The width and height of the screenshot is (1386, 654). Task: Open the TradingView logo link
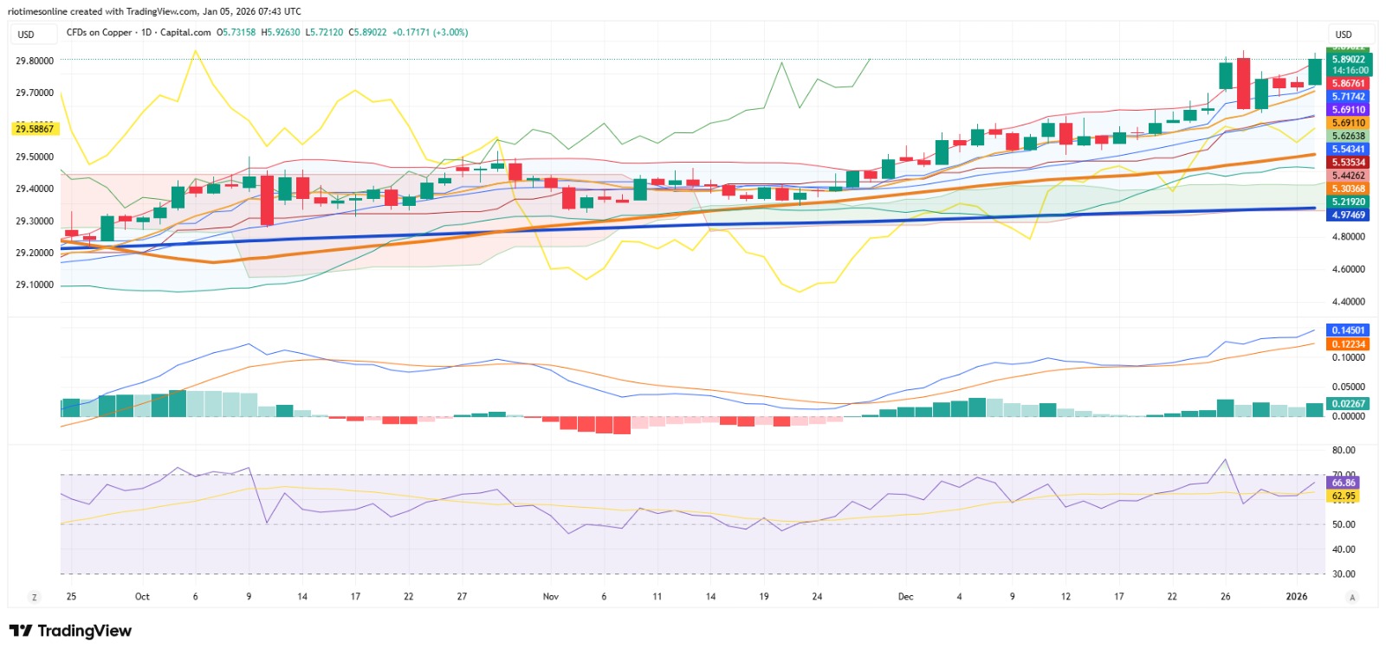tap(70, 631)
